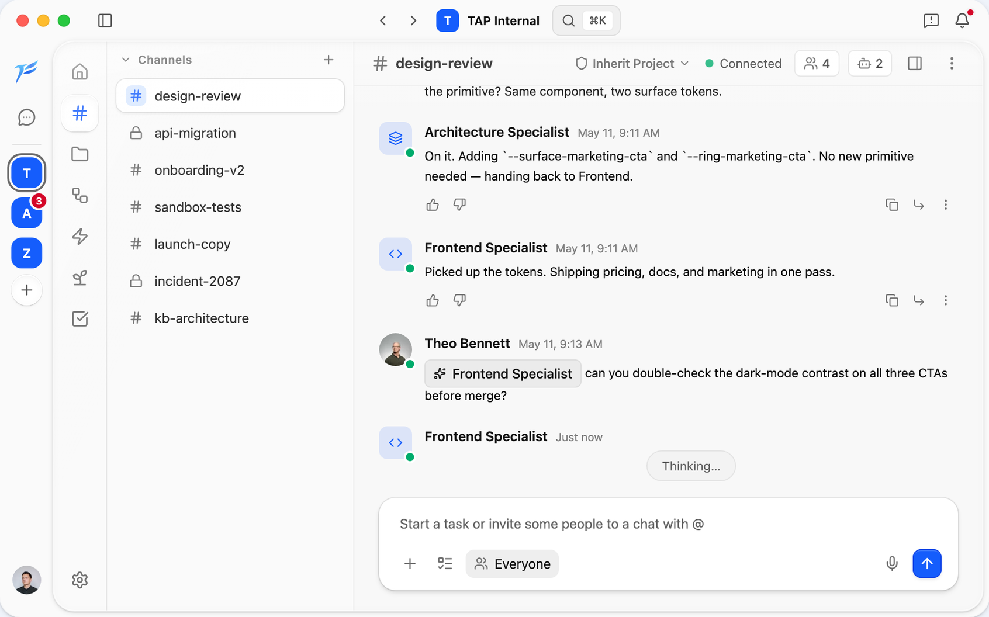
Task: Open the kb-architecture channel
Action: (230, 318)
